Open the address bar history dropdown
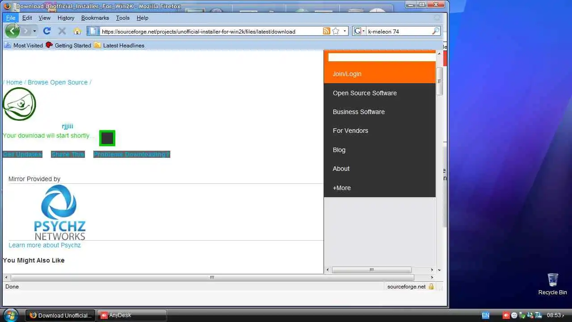 coord(345,31)
